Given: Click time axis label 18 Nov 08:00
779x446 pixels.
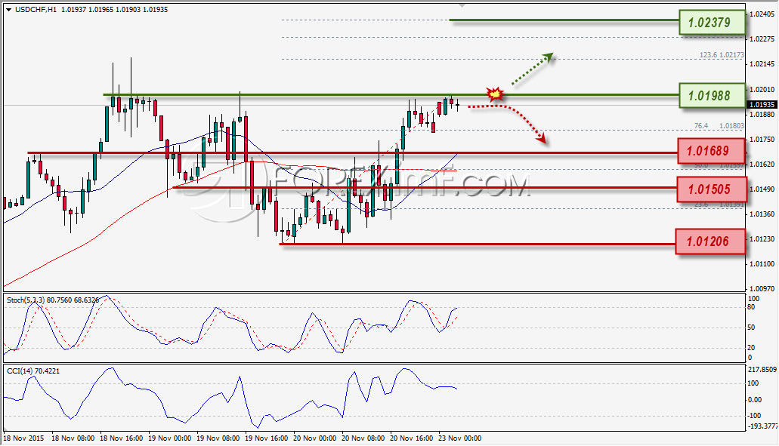Looking at the screenshot, I should click(x=73, y=438).
